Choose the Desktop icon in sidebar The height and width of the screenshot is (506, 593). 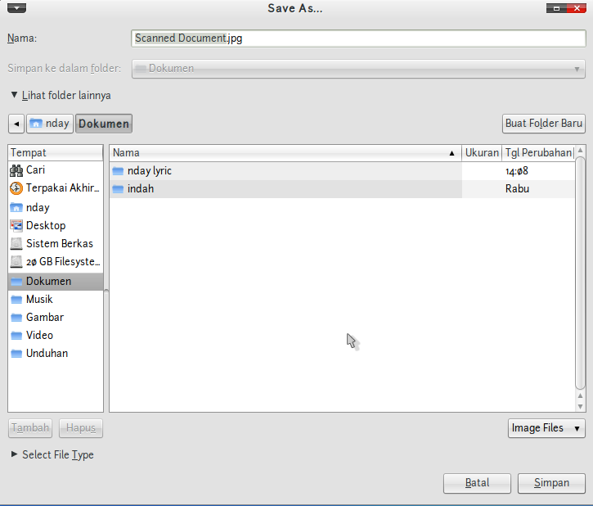[16, 225]
